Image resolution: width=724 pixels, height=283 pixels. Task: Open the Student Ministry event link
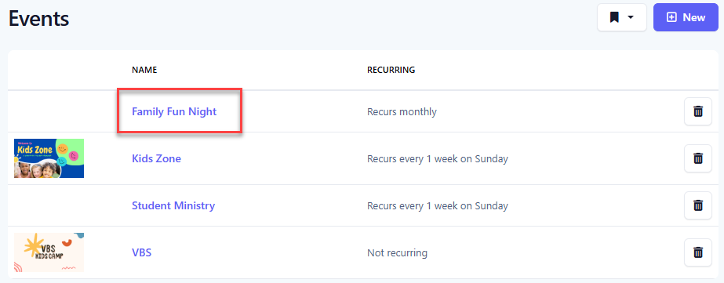(x=173, y=205)
